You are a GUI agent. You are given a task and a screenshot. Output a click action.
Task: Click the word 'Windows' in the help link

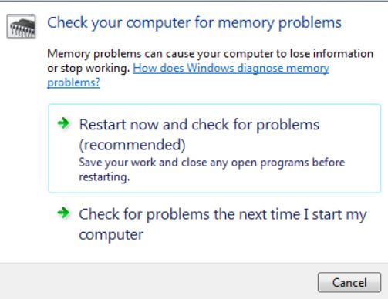(211, 69)
